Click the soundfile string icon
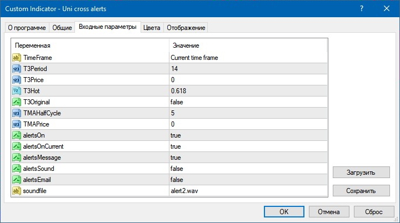 tap(16, 191)
